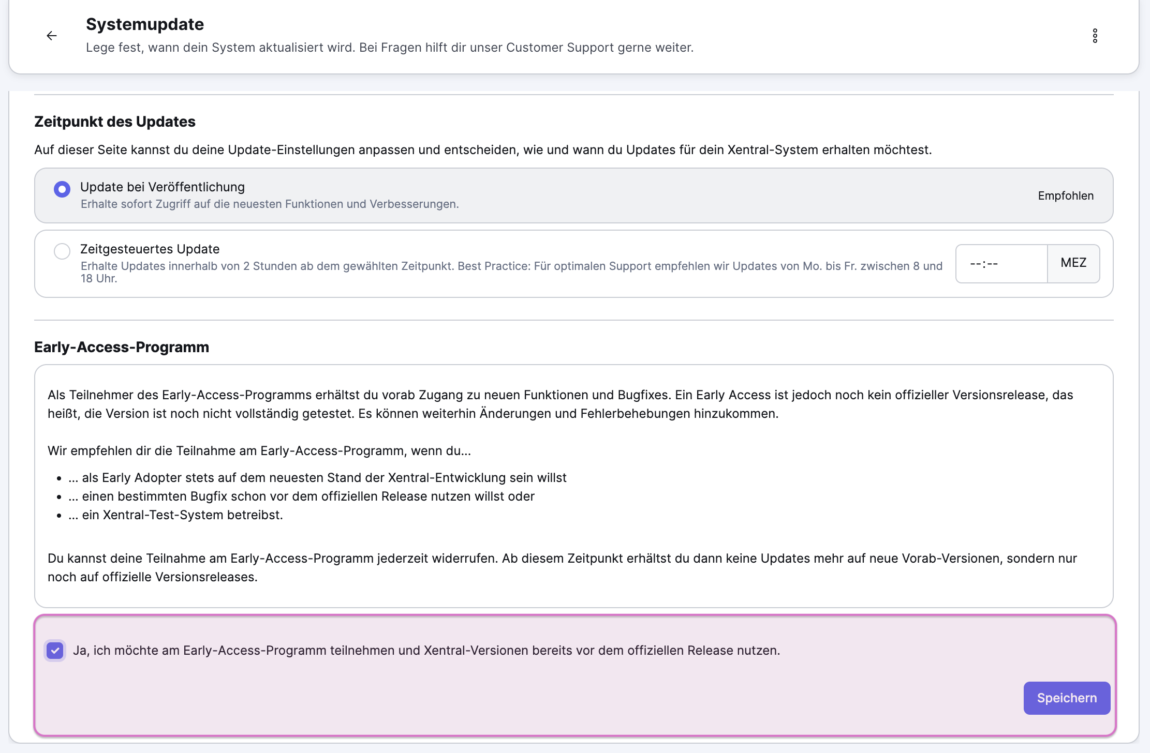1150x753 pixels.
Task: Uncheck the Early-Access-Programm participation checkbox
Action: 55,651
